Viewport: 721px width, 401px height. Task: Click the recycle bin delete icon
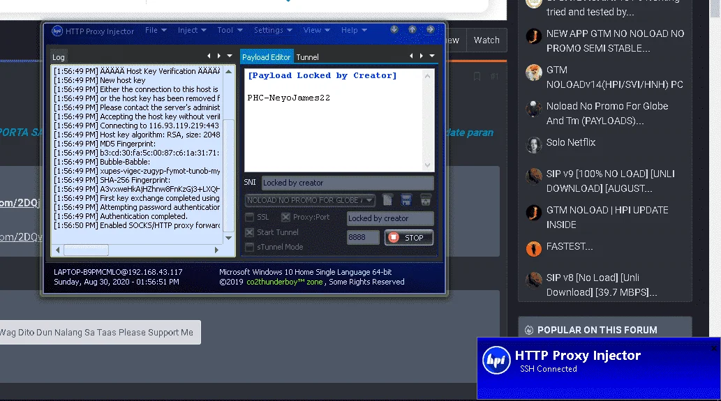[x=426, y=200]
